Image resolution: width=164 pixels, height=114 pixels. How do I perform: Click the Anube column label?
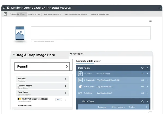click(x=132, y=107)
